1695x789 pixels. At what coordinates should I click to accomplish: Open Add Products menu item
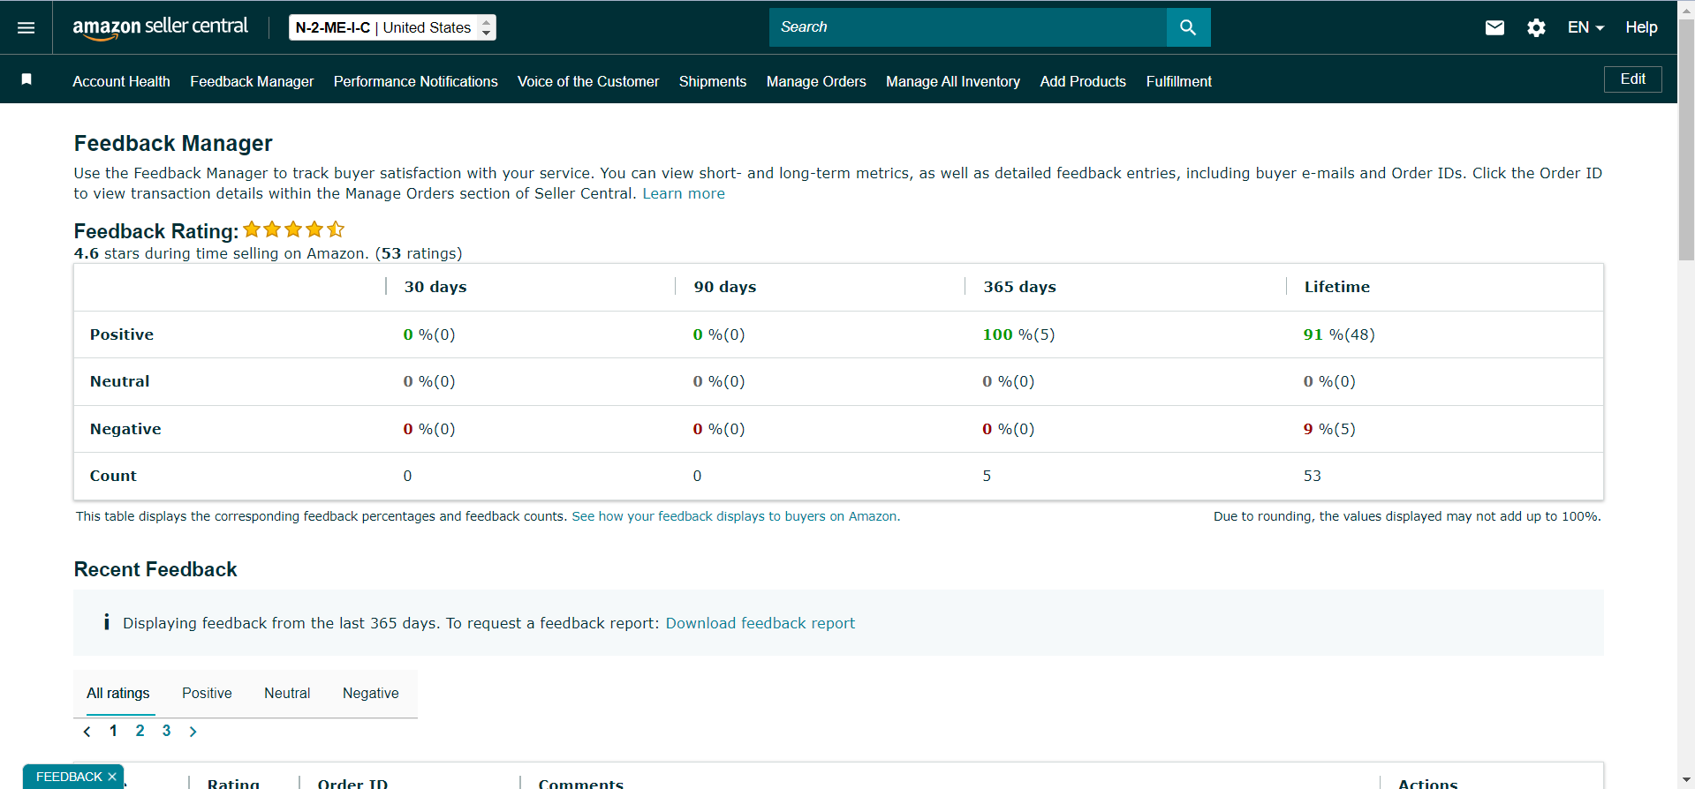tap(1083, 81)
